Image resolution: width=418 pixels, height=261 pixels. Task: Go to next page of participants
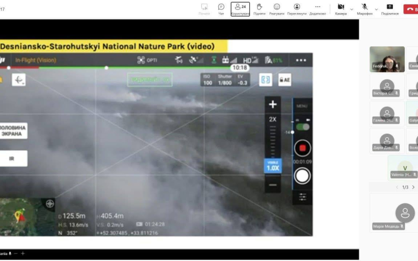(x=413, y=187)
